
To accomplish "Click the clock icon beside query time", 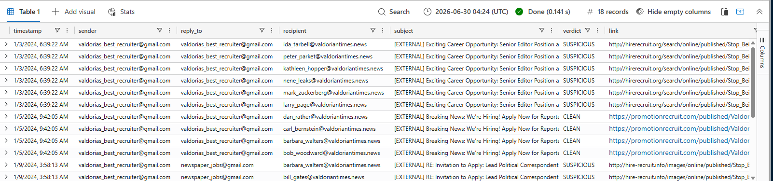I will (428, 12).
